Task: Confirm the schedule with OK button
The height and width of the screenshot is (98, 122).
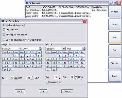Action: [x=43, y=91]
